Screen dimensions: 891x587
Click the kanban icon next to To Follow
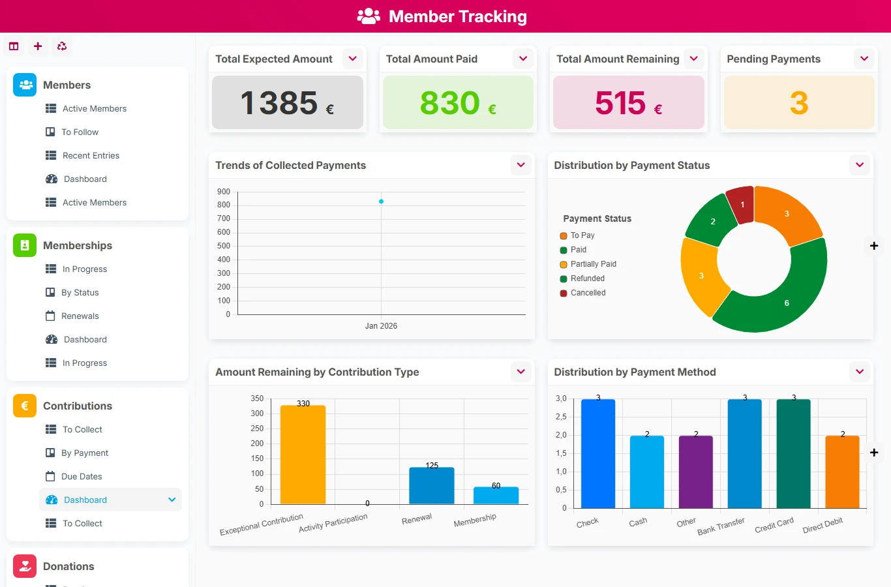(50, 132)
